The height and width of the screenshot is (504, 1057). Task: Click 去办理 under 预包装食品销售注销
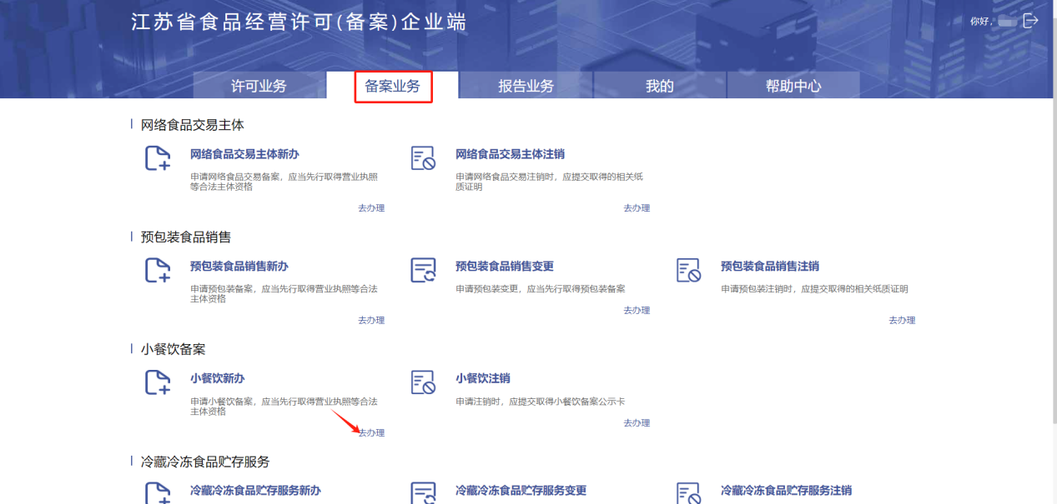coord(902,321)
